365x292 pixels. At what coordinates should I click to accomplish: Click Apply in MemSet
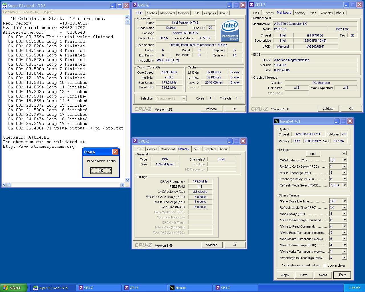tap(285, 275)
